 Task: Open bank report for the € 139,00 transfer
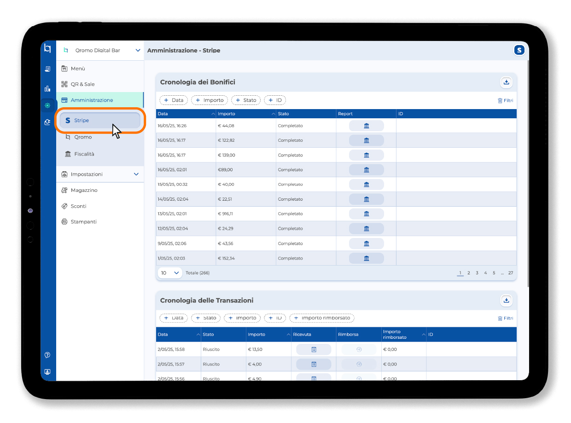(367, 155)
